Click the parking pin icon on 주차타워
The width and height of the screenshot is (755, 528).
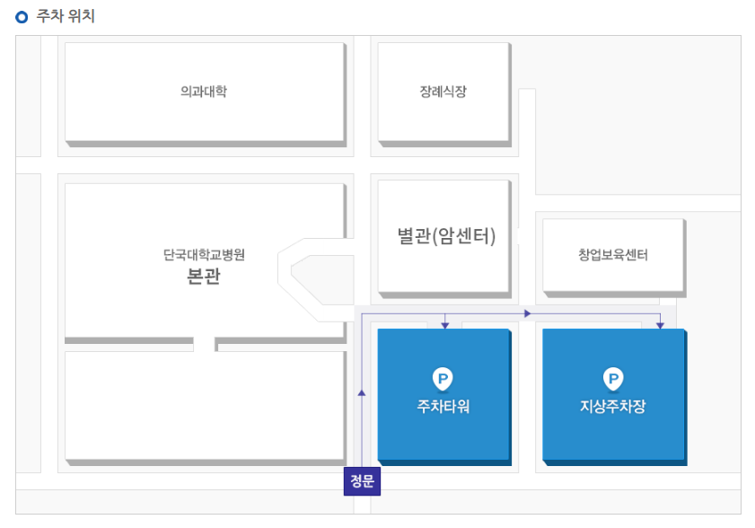[443, 379]
